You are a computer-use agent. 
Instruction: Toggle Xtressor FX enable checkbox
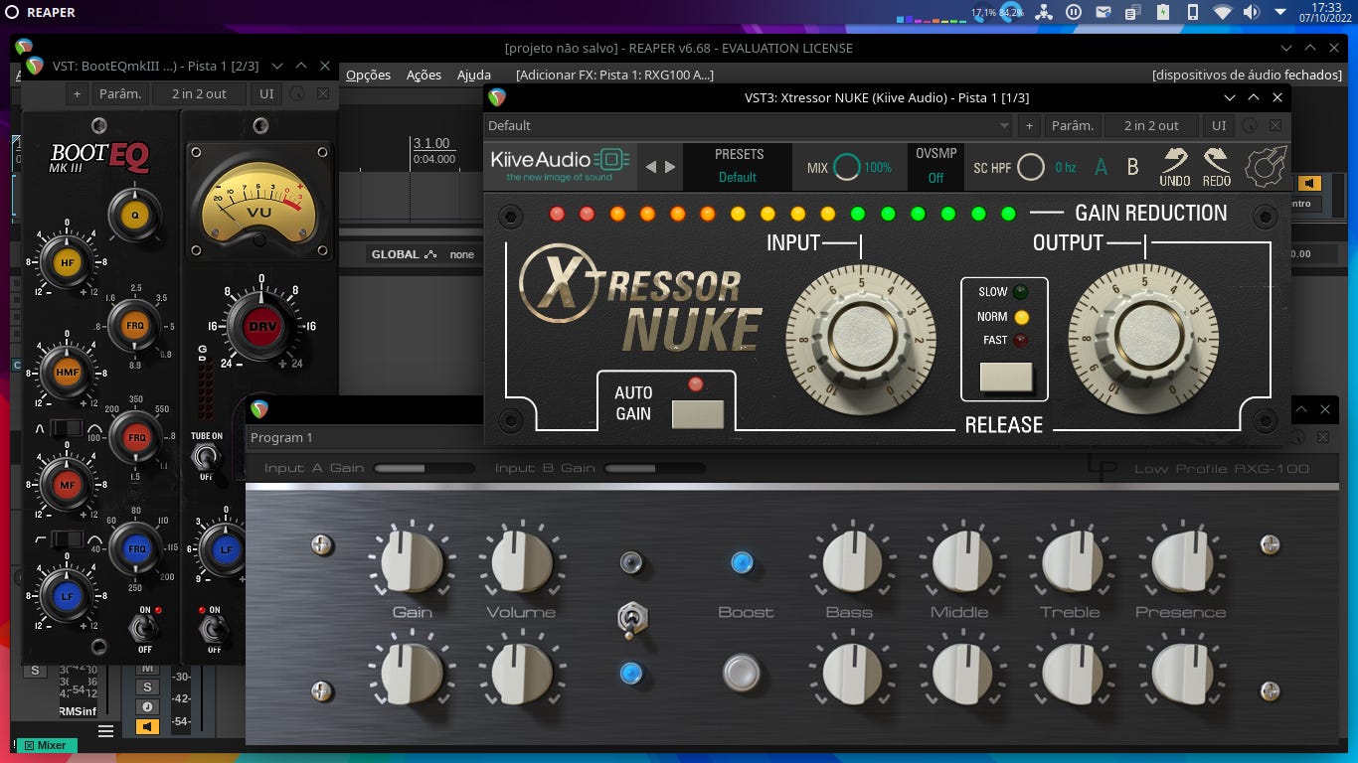click(1275, 125)
